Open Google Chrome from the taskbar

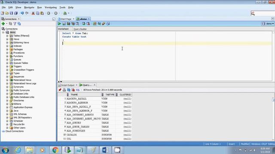(x=55, y=150)
